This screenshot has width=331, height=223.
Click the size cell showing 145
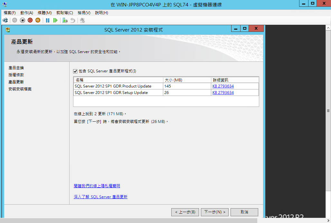point(187,86)
